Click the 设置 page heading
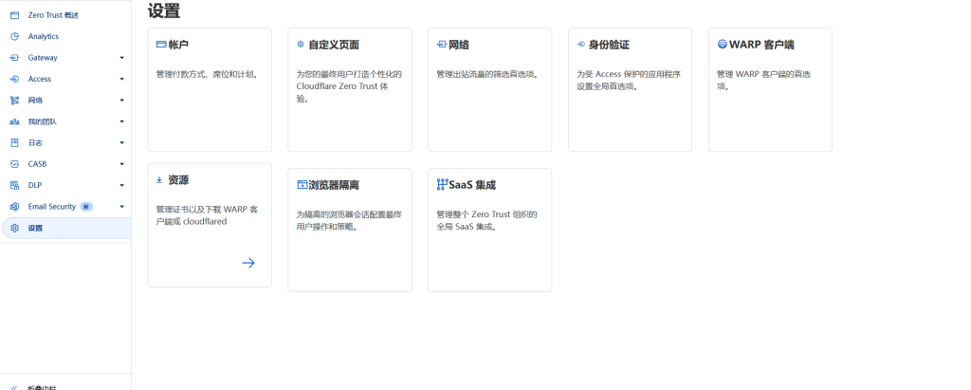971x390 pixels. tap(164, 10)
